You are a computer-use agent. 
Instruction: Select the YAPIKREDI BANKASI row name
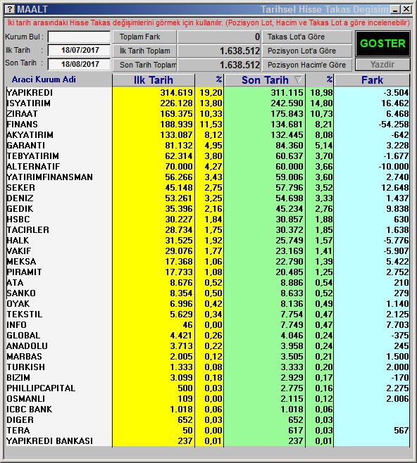click(49, 441)
